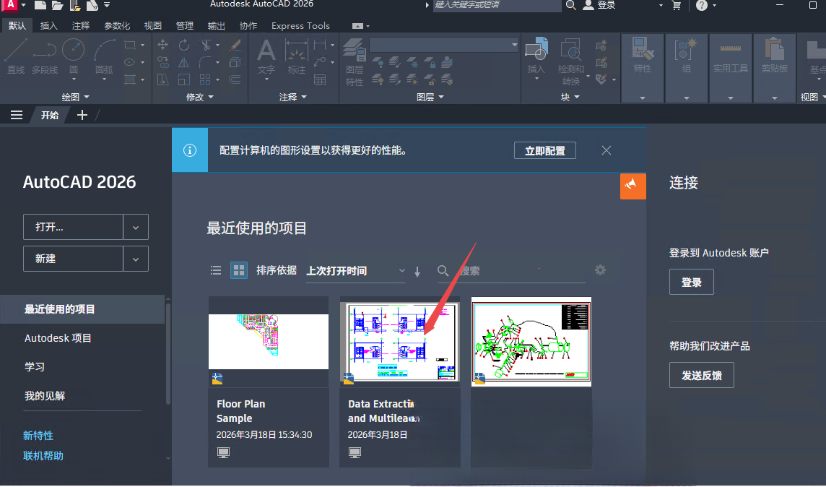
Task: Switch recent items to list view
Action: [x=216, y=270]
